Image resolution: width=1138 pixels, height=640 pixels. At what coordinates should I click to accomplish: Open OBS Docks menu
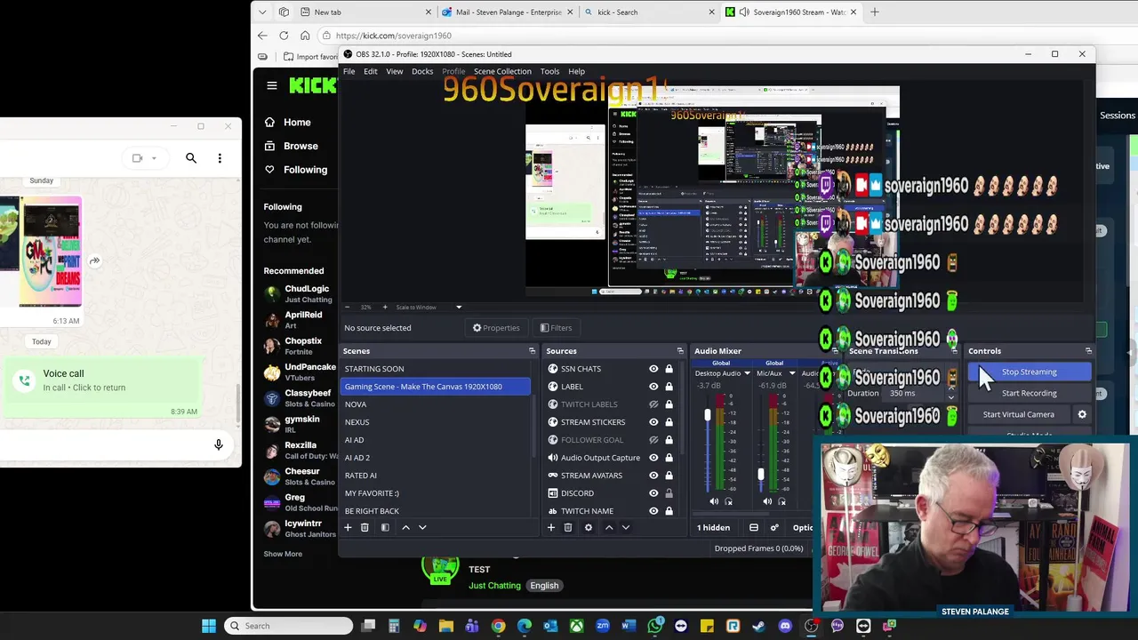tap(422, 71)
